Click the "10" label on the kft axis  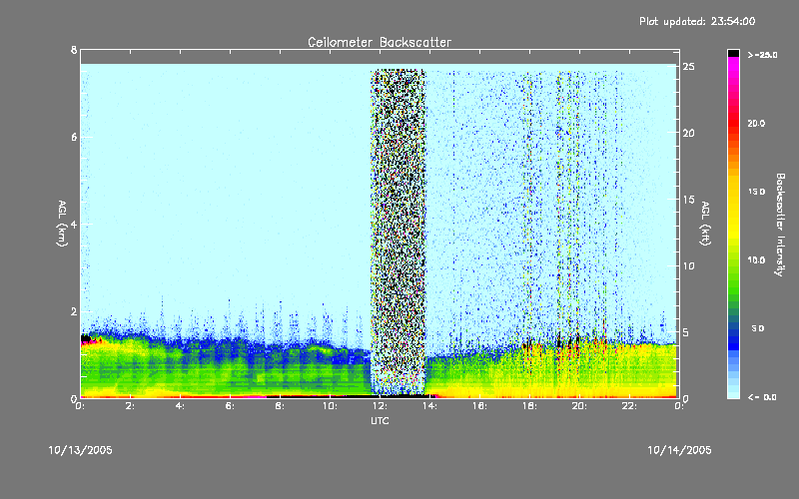pos(688,265)
